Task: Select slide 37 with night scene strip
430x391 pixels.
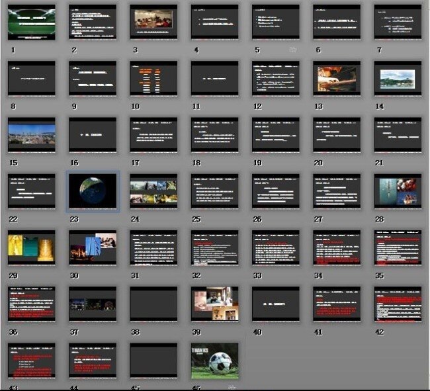Action: pos(93,304)
